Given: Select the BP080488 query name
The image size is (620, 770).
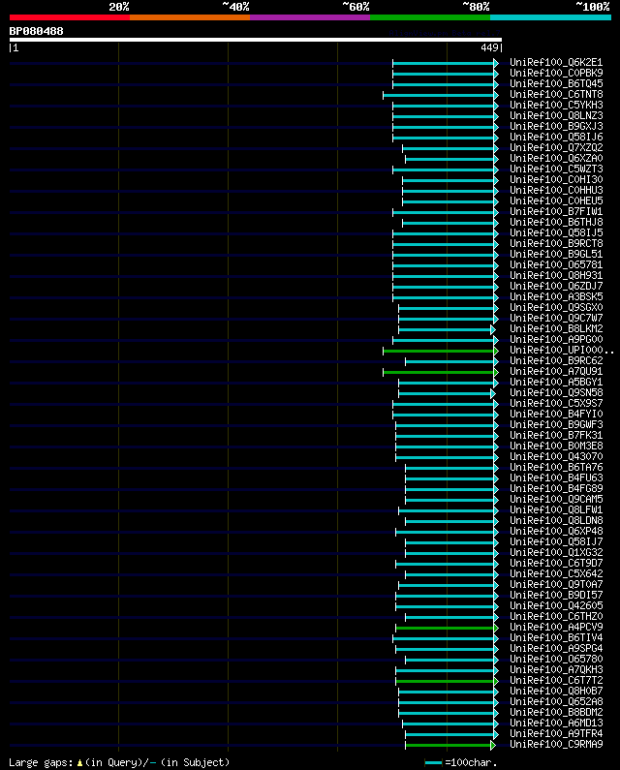Looking at the screenshot, I should point(37,31).
